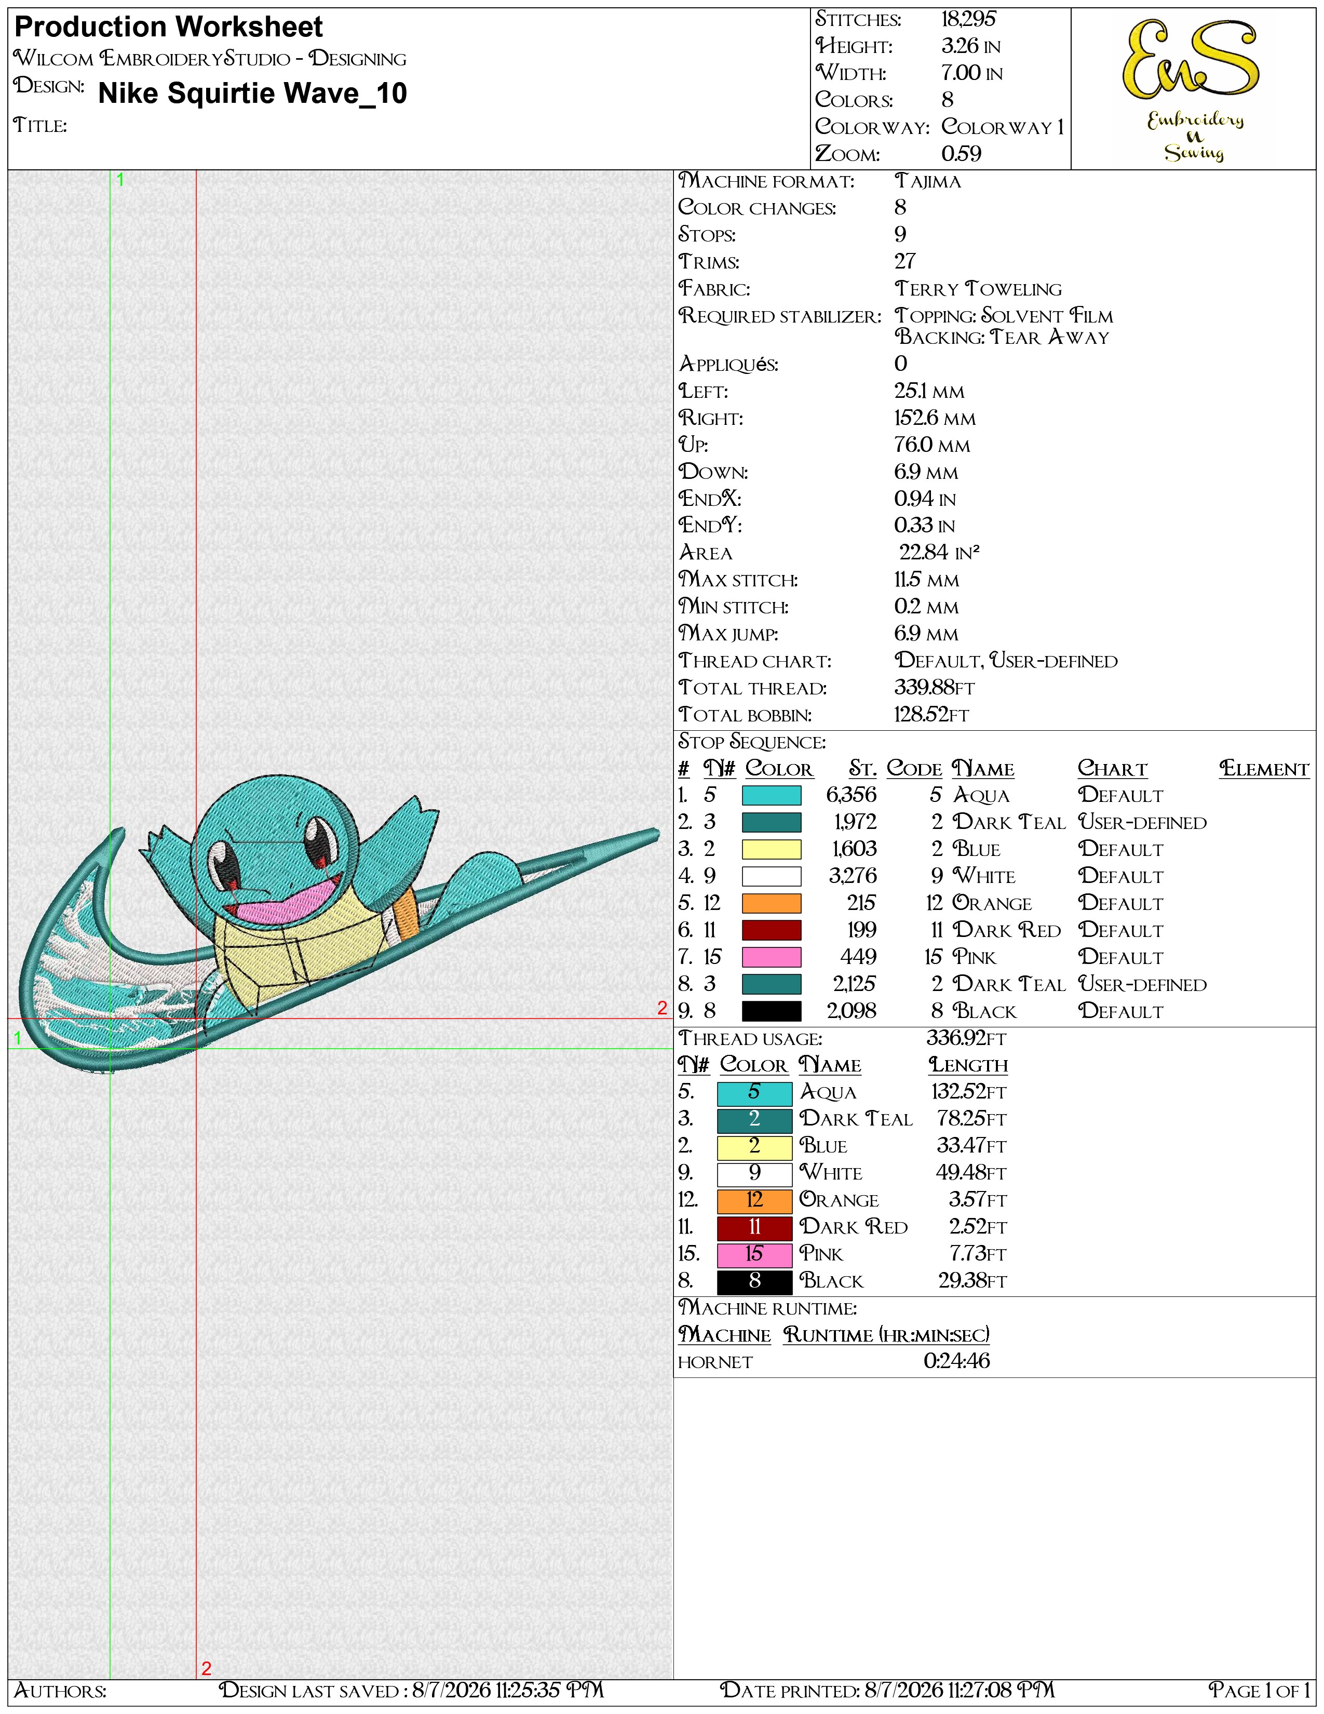Select the Dark Teal swatch in stop row 2
The image size is (1324, 1714).
pos(771,823)
